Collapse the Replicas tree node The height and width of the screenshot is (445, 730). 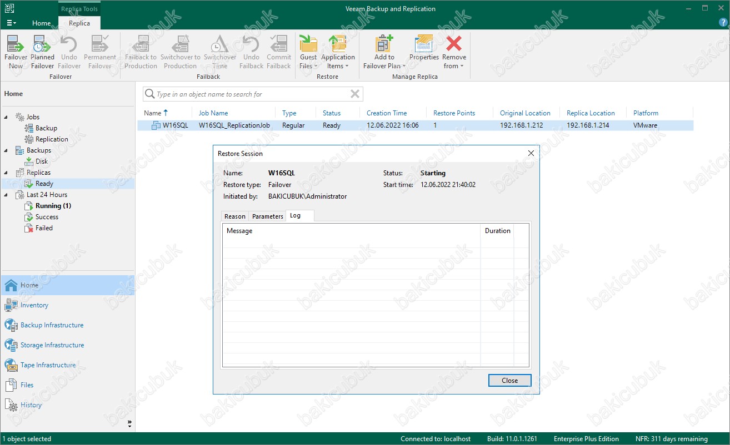click(x=7, y=173)
